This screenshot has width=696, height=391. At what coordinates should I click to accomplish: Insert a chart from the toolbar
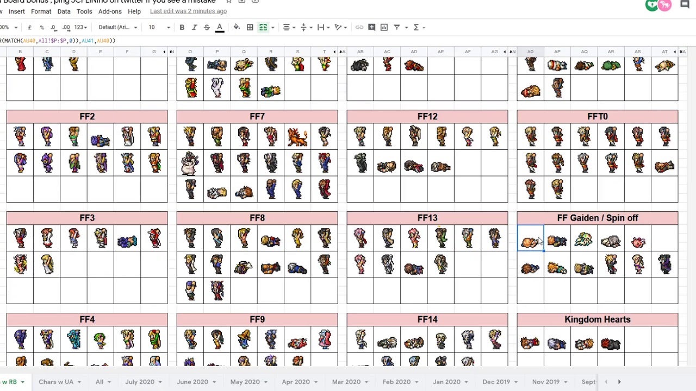pyautogui.click(x=384, y=27)
